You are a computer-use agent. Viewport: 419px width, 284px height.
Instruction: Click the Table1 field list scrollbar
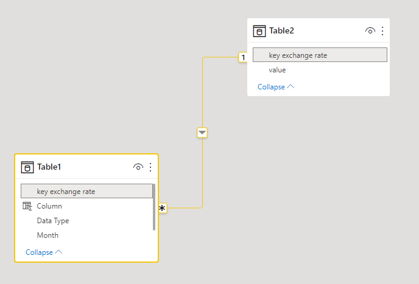click(154, 207)
